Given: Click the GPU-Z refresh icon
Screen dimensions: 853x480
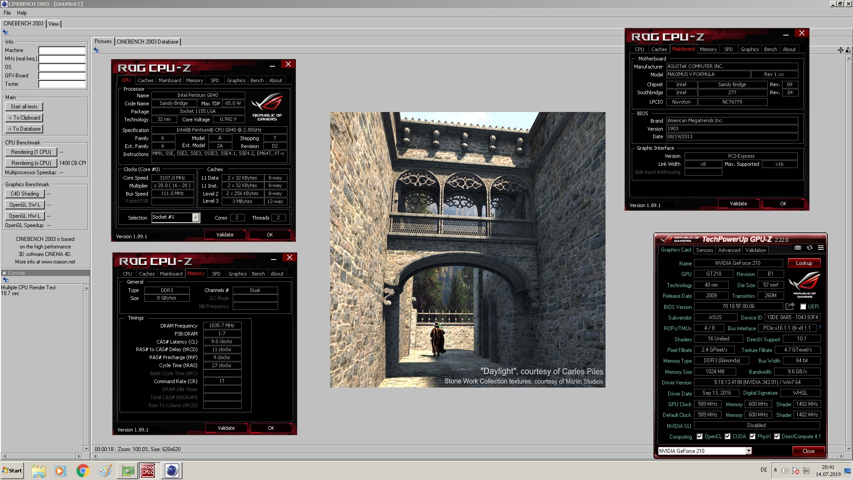Looking at the screenshot, I should 809,248.
